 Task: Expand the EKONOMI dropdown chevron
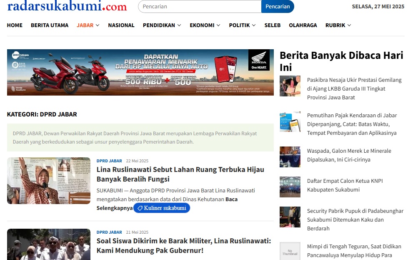coord(218,25)
